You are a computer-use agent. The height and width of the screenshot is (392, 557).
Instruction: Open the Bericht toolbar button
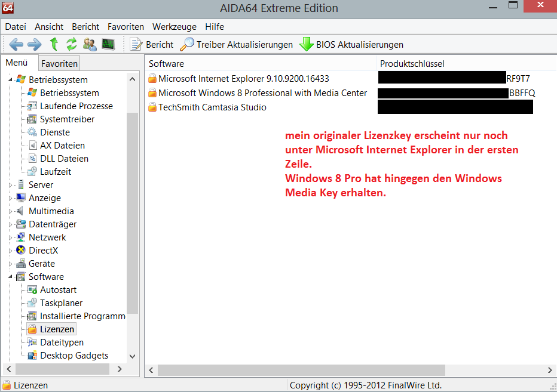click(152, 45)
